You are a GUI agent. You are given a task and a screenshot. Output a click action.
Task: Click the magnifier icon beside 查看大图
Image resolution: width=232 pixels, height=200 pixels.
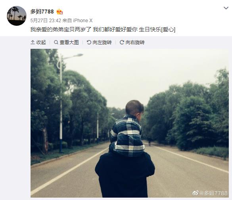coord(56,42)
